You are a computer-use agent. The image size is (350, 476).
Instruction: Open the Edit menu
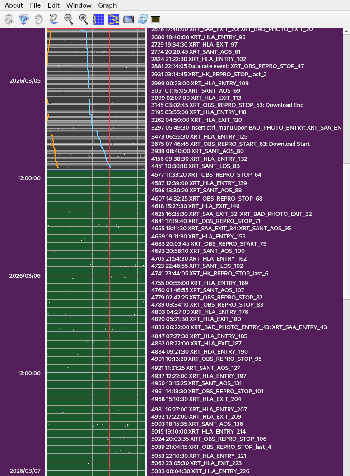[x=53, y=5]
